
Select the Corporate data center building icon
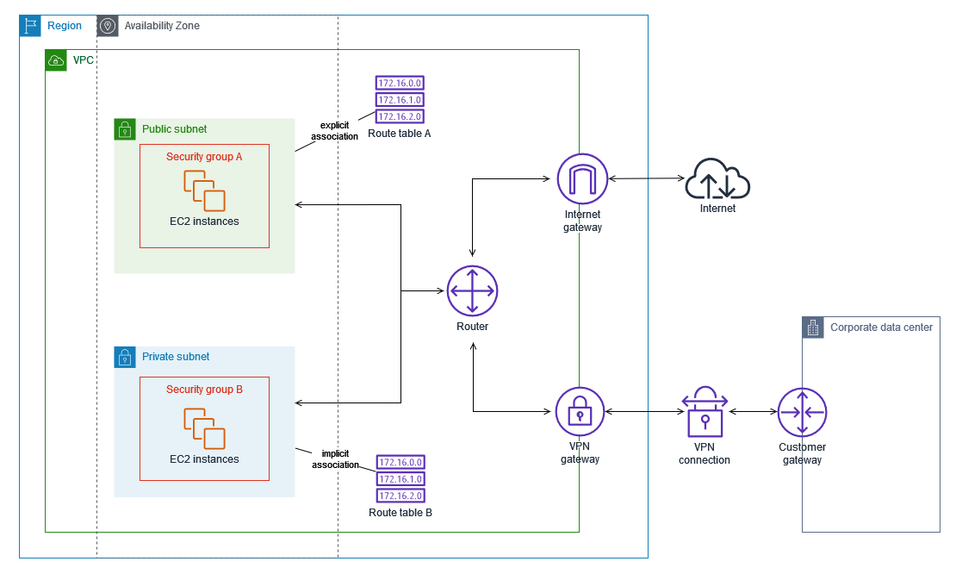click(813, 328)
